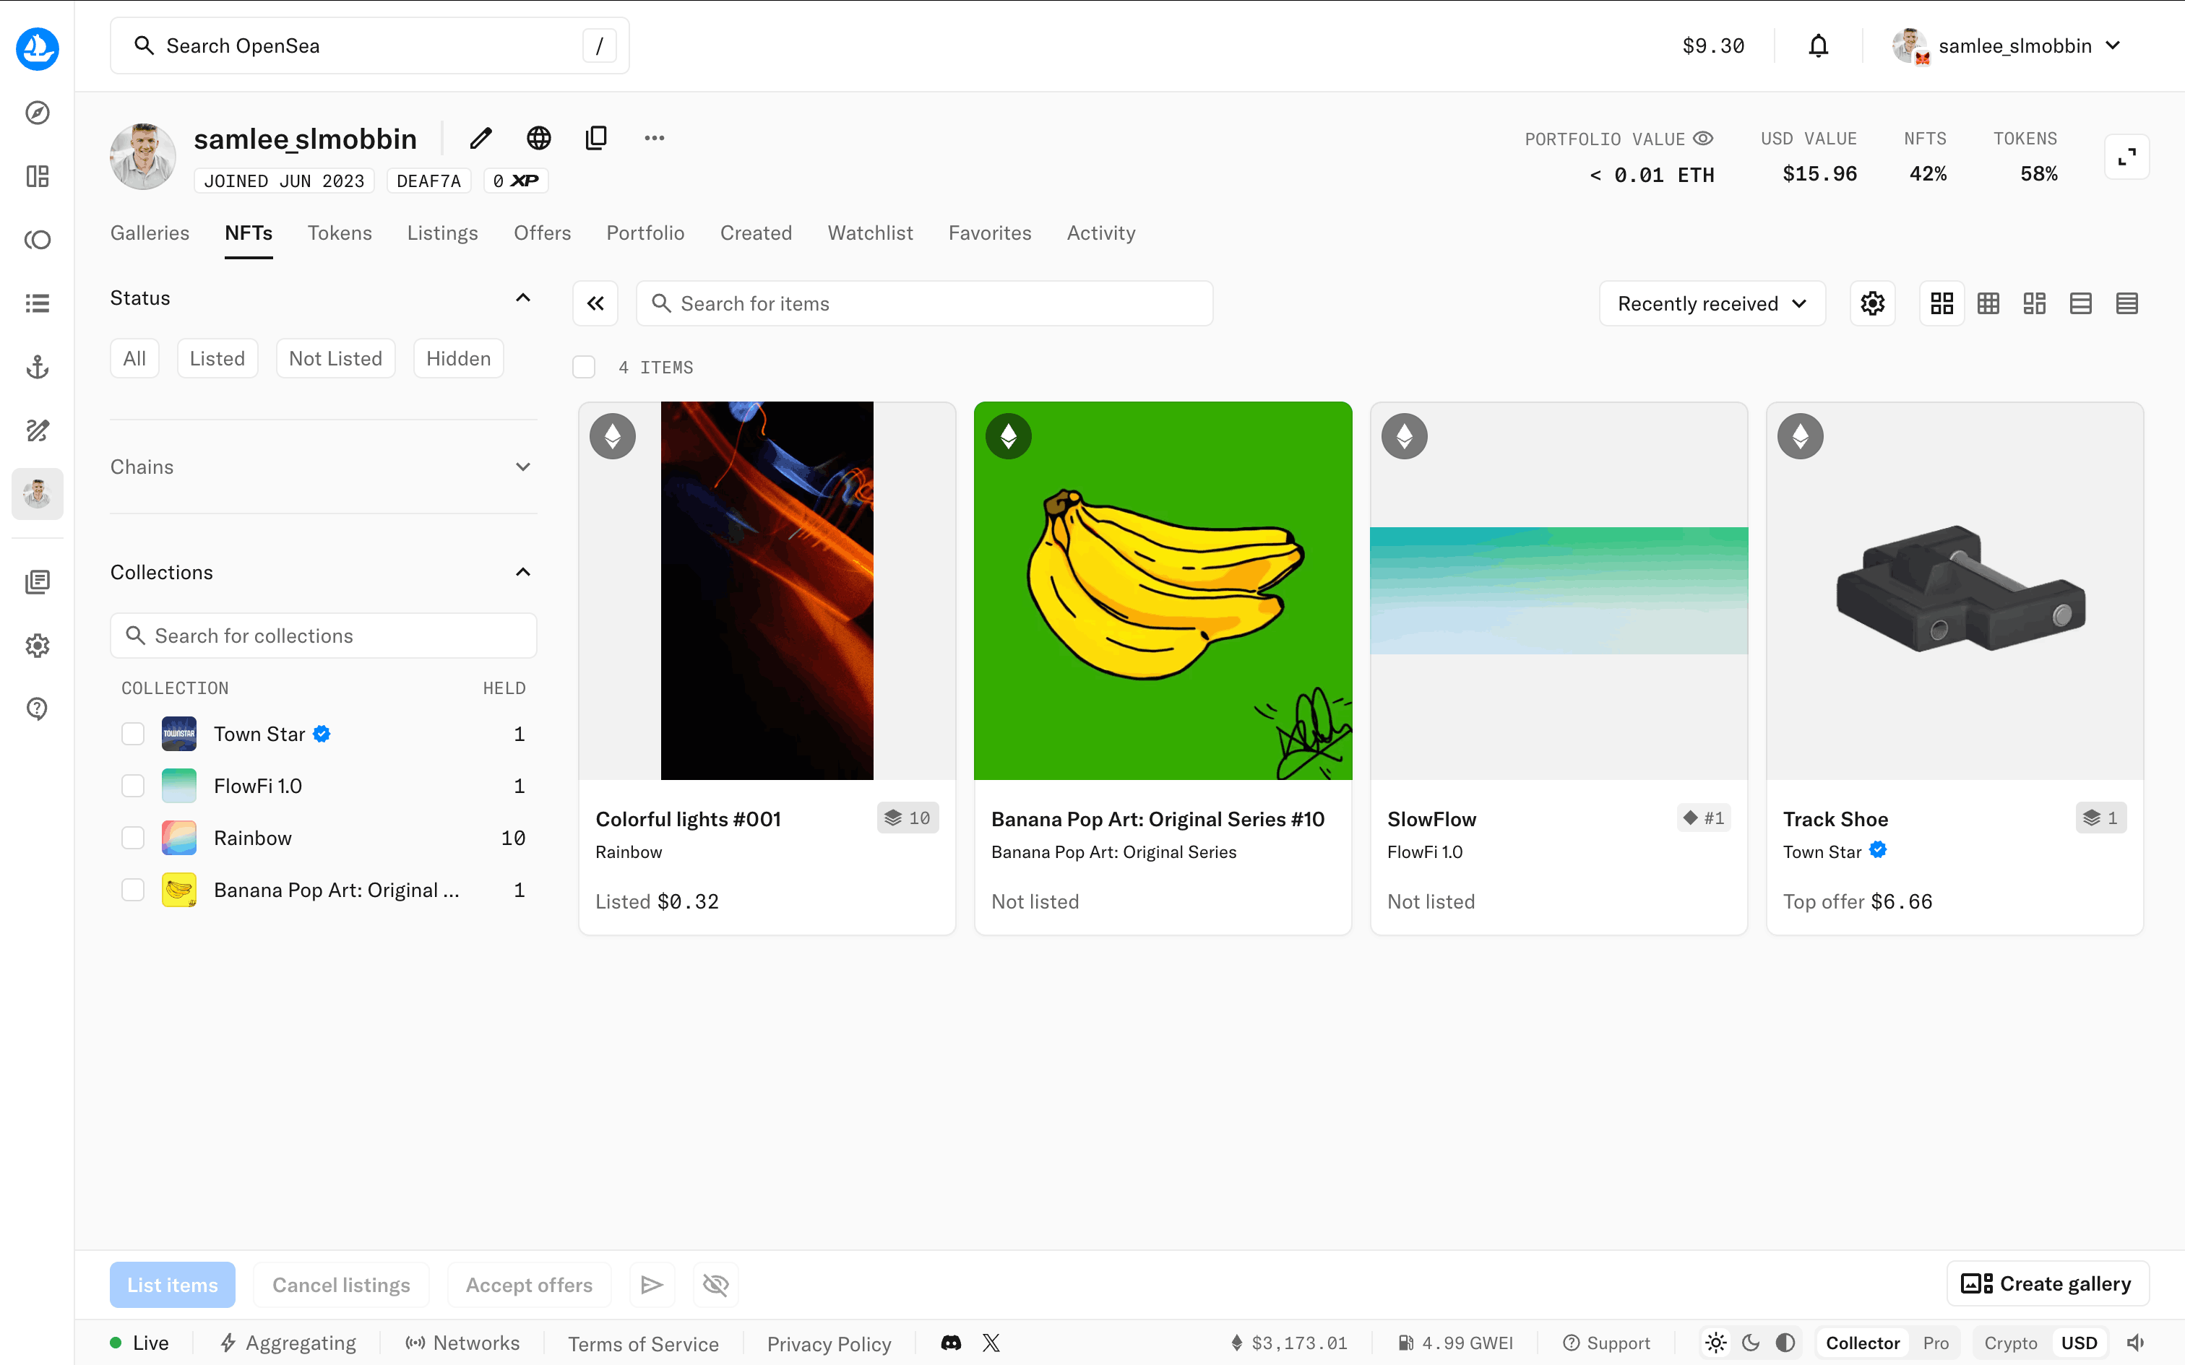Check the Rainbow collection checkbox
The image size is (2185, 1365).
pos(133,838)
